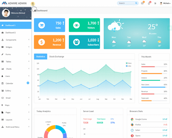Open Calendar in sidebar

point(16,83)
